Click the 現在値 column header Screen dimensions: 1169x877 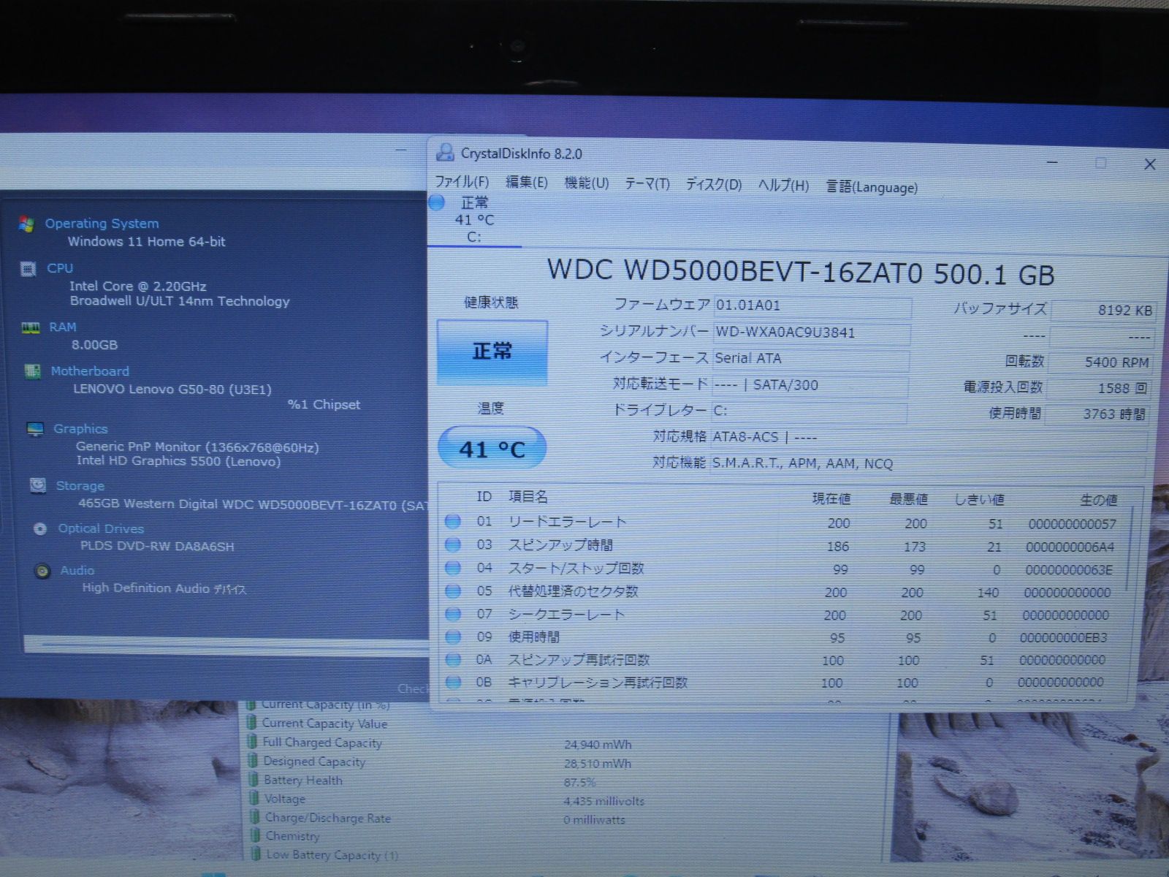831,498
